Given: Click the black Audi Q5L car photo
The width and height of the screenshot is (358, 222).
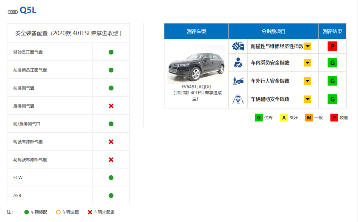Looking at the screenshot, I should pos(196,65).
